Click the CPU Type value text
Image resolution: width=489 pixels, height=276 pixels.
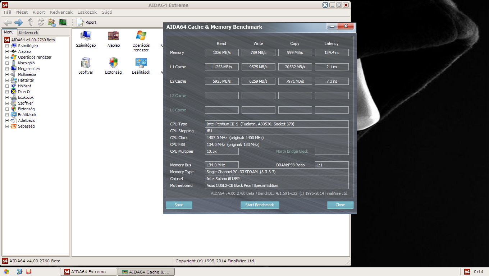[x=250, y=124]
